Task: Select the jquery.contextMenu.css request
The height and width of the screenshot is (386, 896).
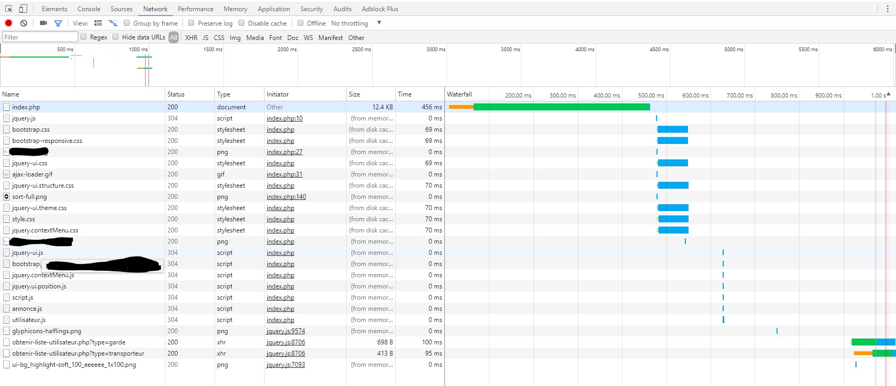Action: (222, 230)
